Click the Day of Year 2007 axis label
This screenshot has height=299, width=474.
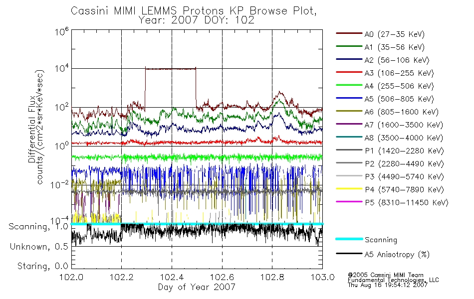point(197,287)
